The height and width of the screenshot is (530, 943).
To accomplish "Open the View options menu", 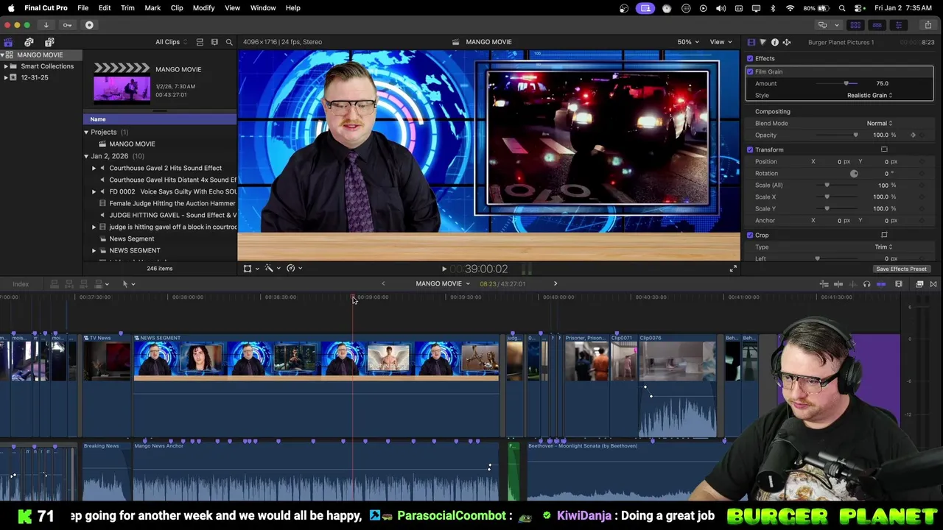I will pyautogui.click(x=721, y=42).
